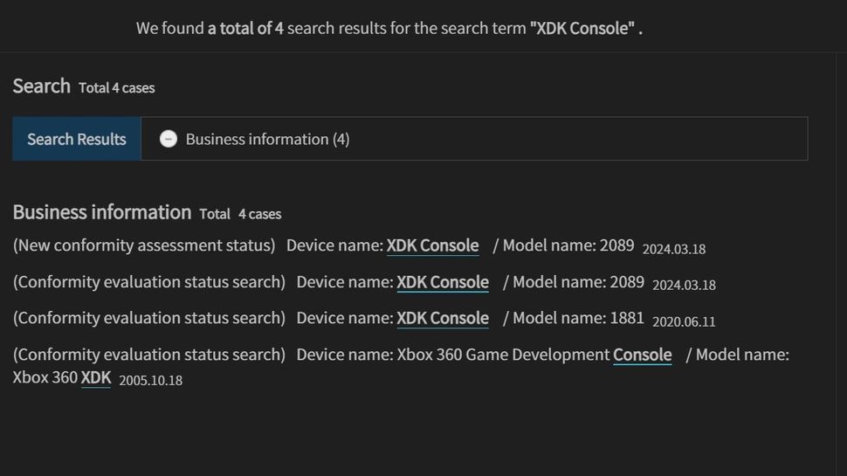847x476 pixels.
Task: Click the bold "a total of 4" summary text
Action: pyautogui.click(x=245, y=28)
